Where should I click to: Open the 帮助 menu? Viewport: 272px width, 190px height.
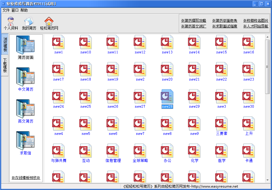click(x=24, y=10)
